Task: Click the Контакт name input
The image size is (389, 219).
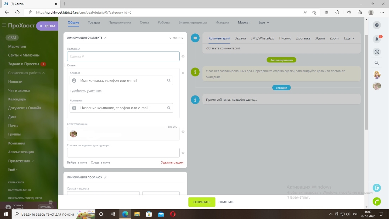Action: tap(121, 81)
